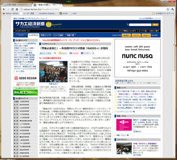
Task: Click the orange 検索 search button
Action: pos(155,25)
